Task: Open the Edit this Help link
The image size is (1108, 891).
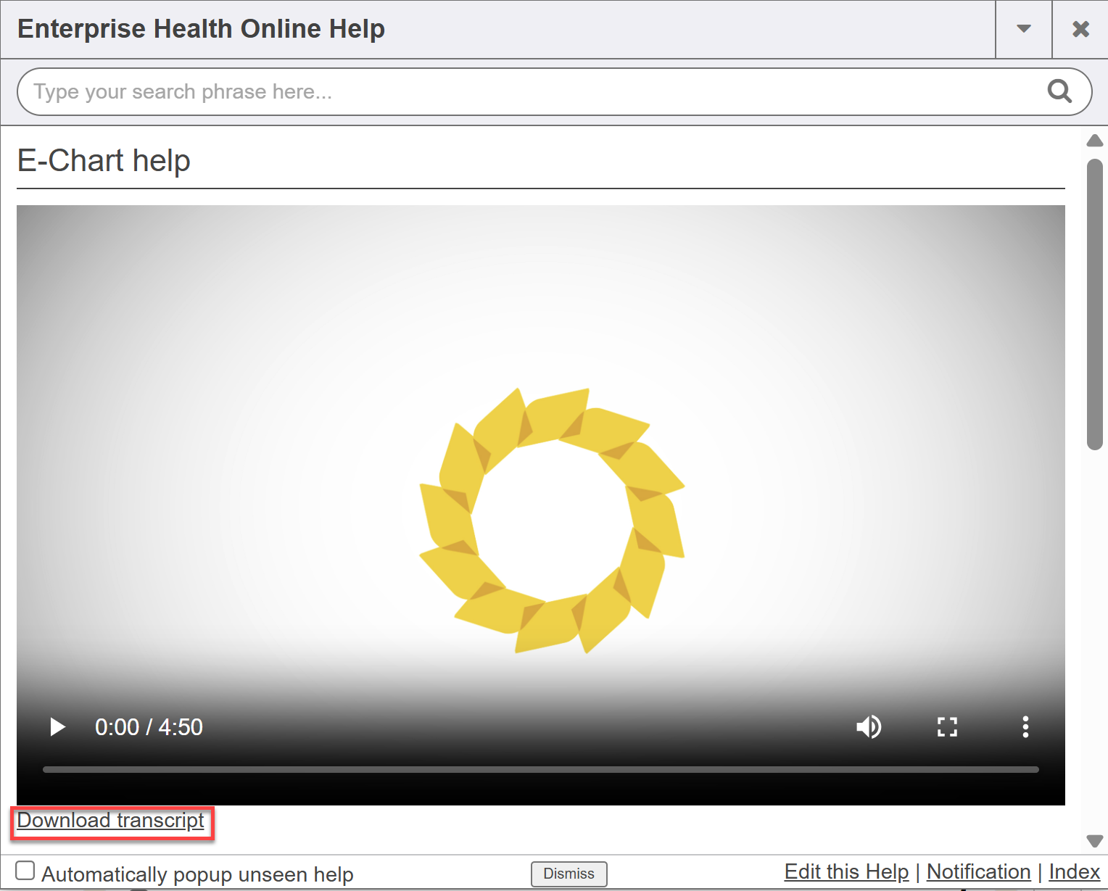Action: tap(846, 871)
